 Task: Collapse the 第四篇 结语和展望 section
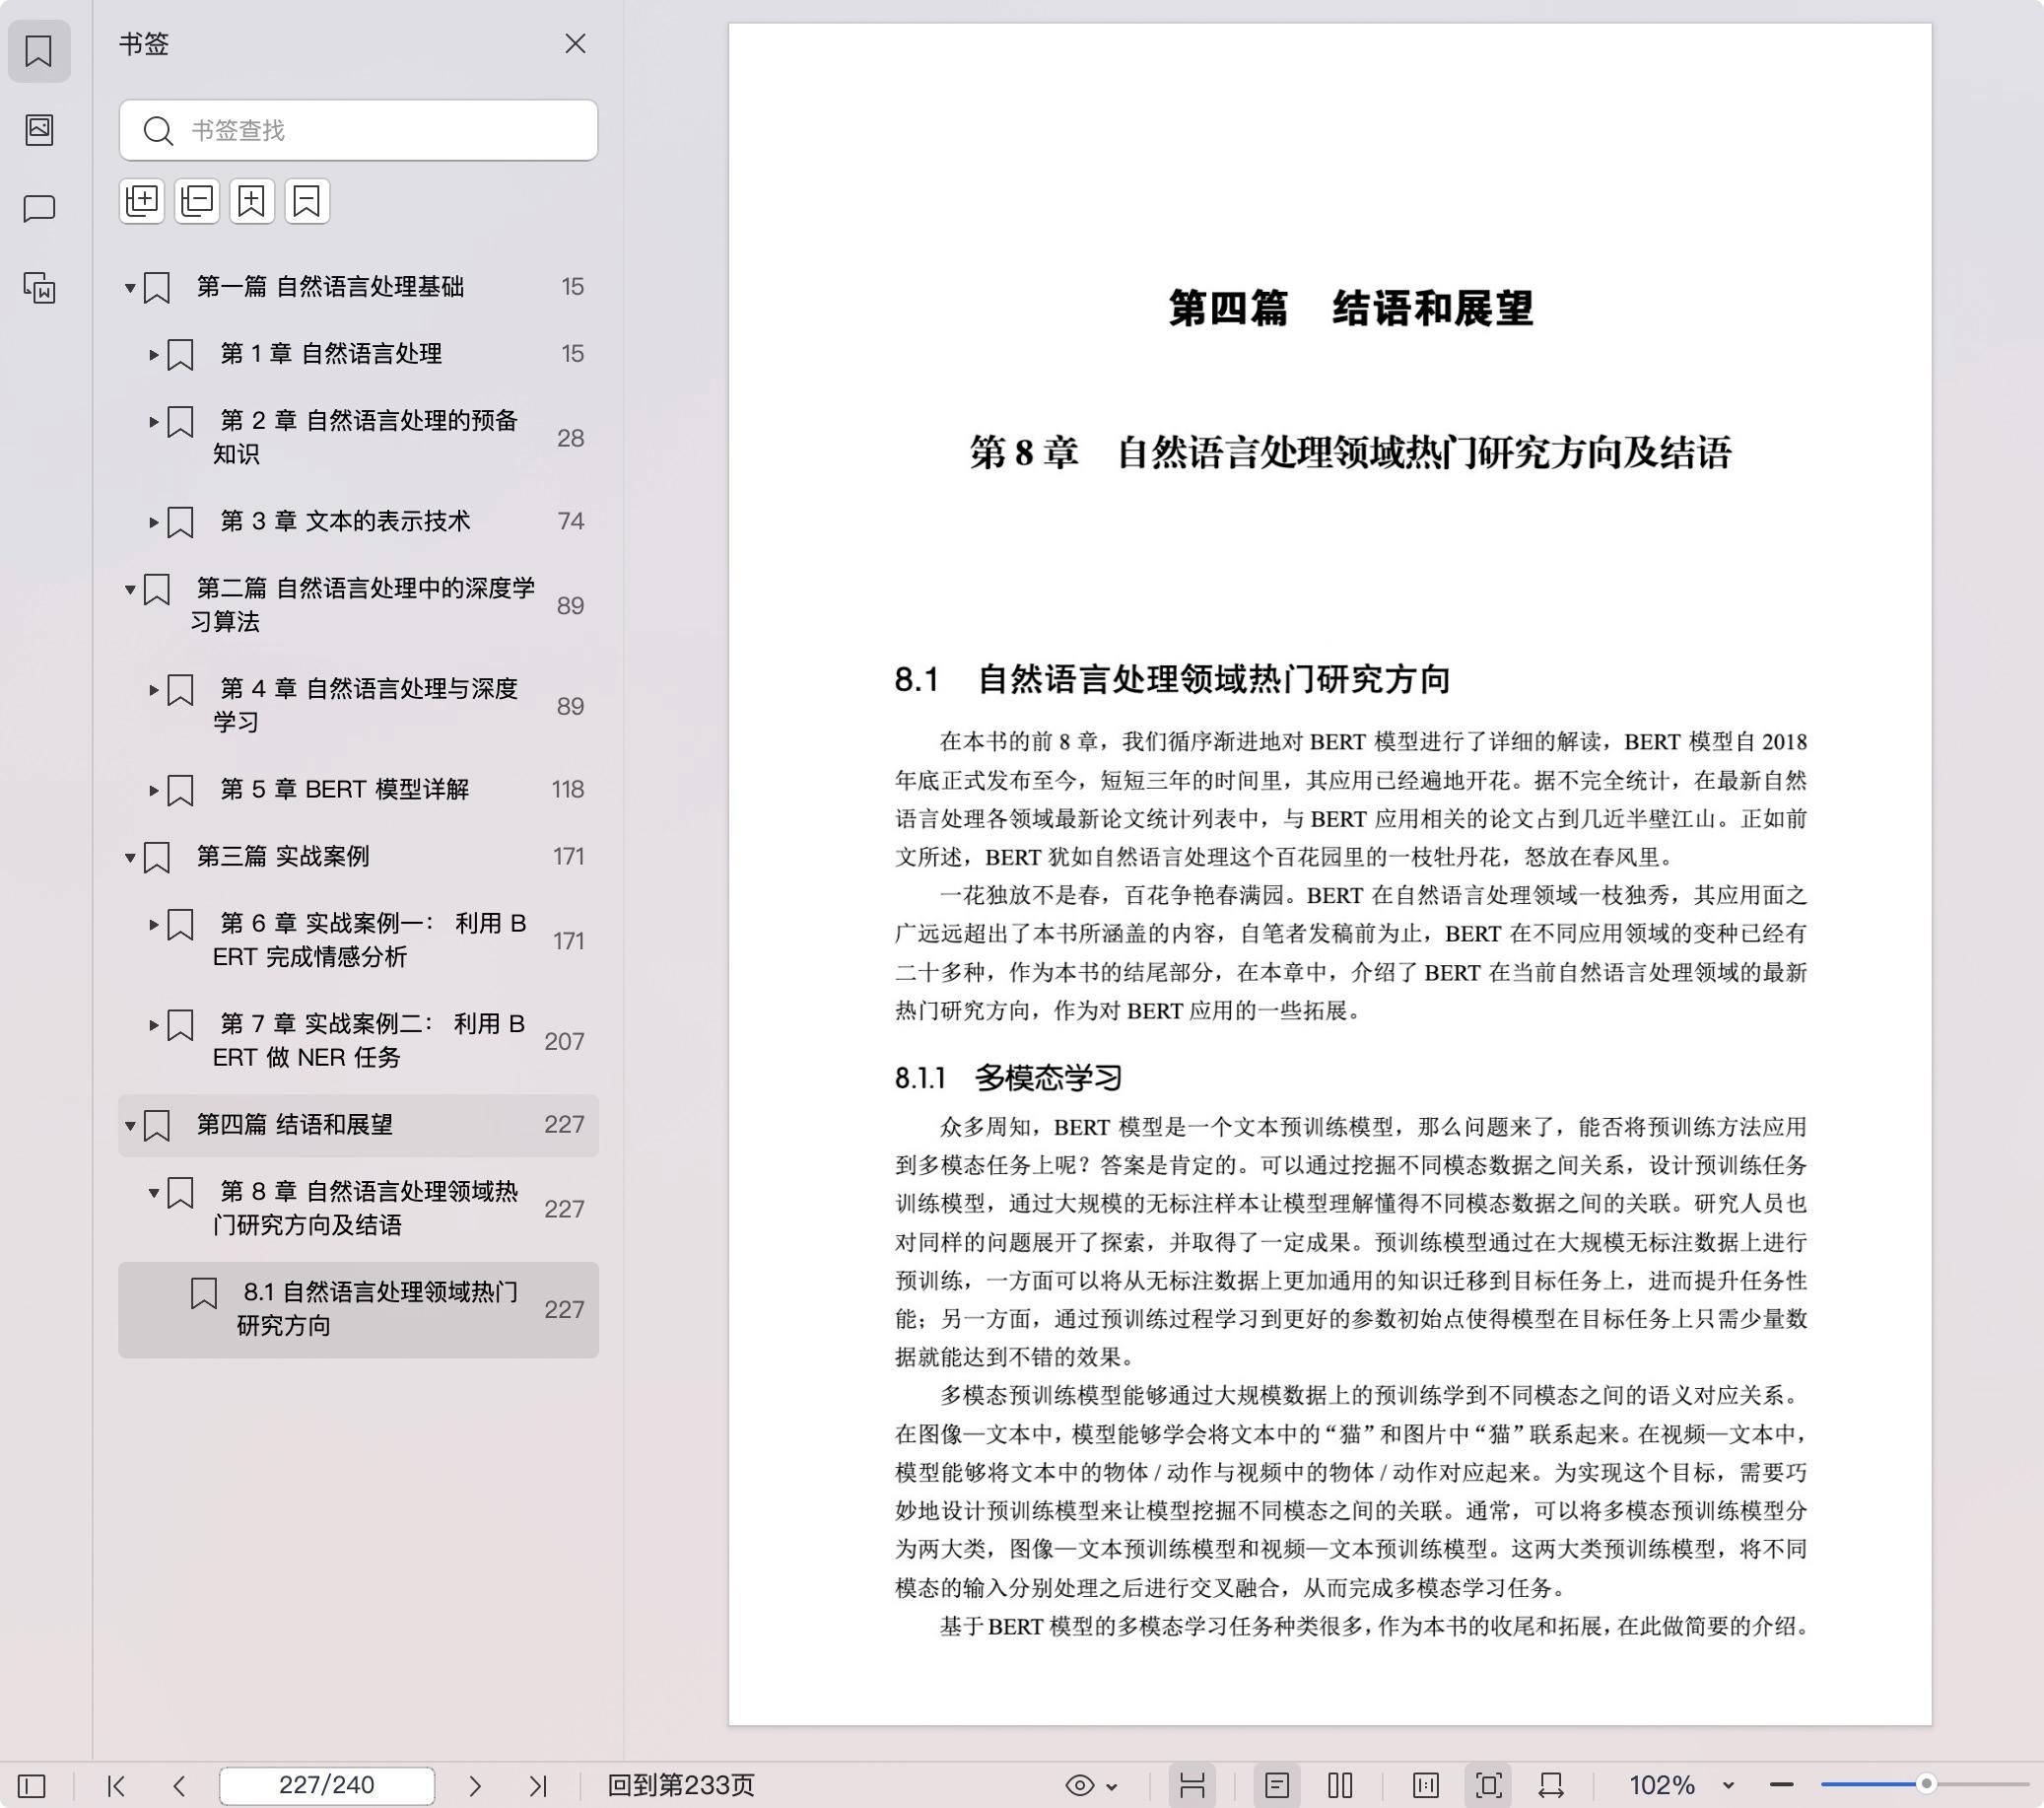[130, 1126]
